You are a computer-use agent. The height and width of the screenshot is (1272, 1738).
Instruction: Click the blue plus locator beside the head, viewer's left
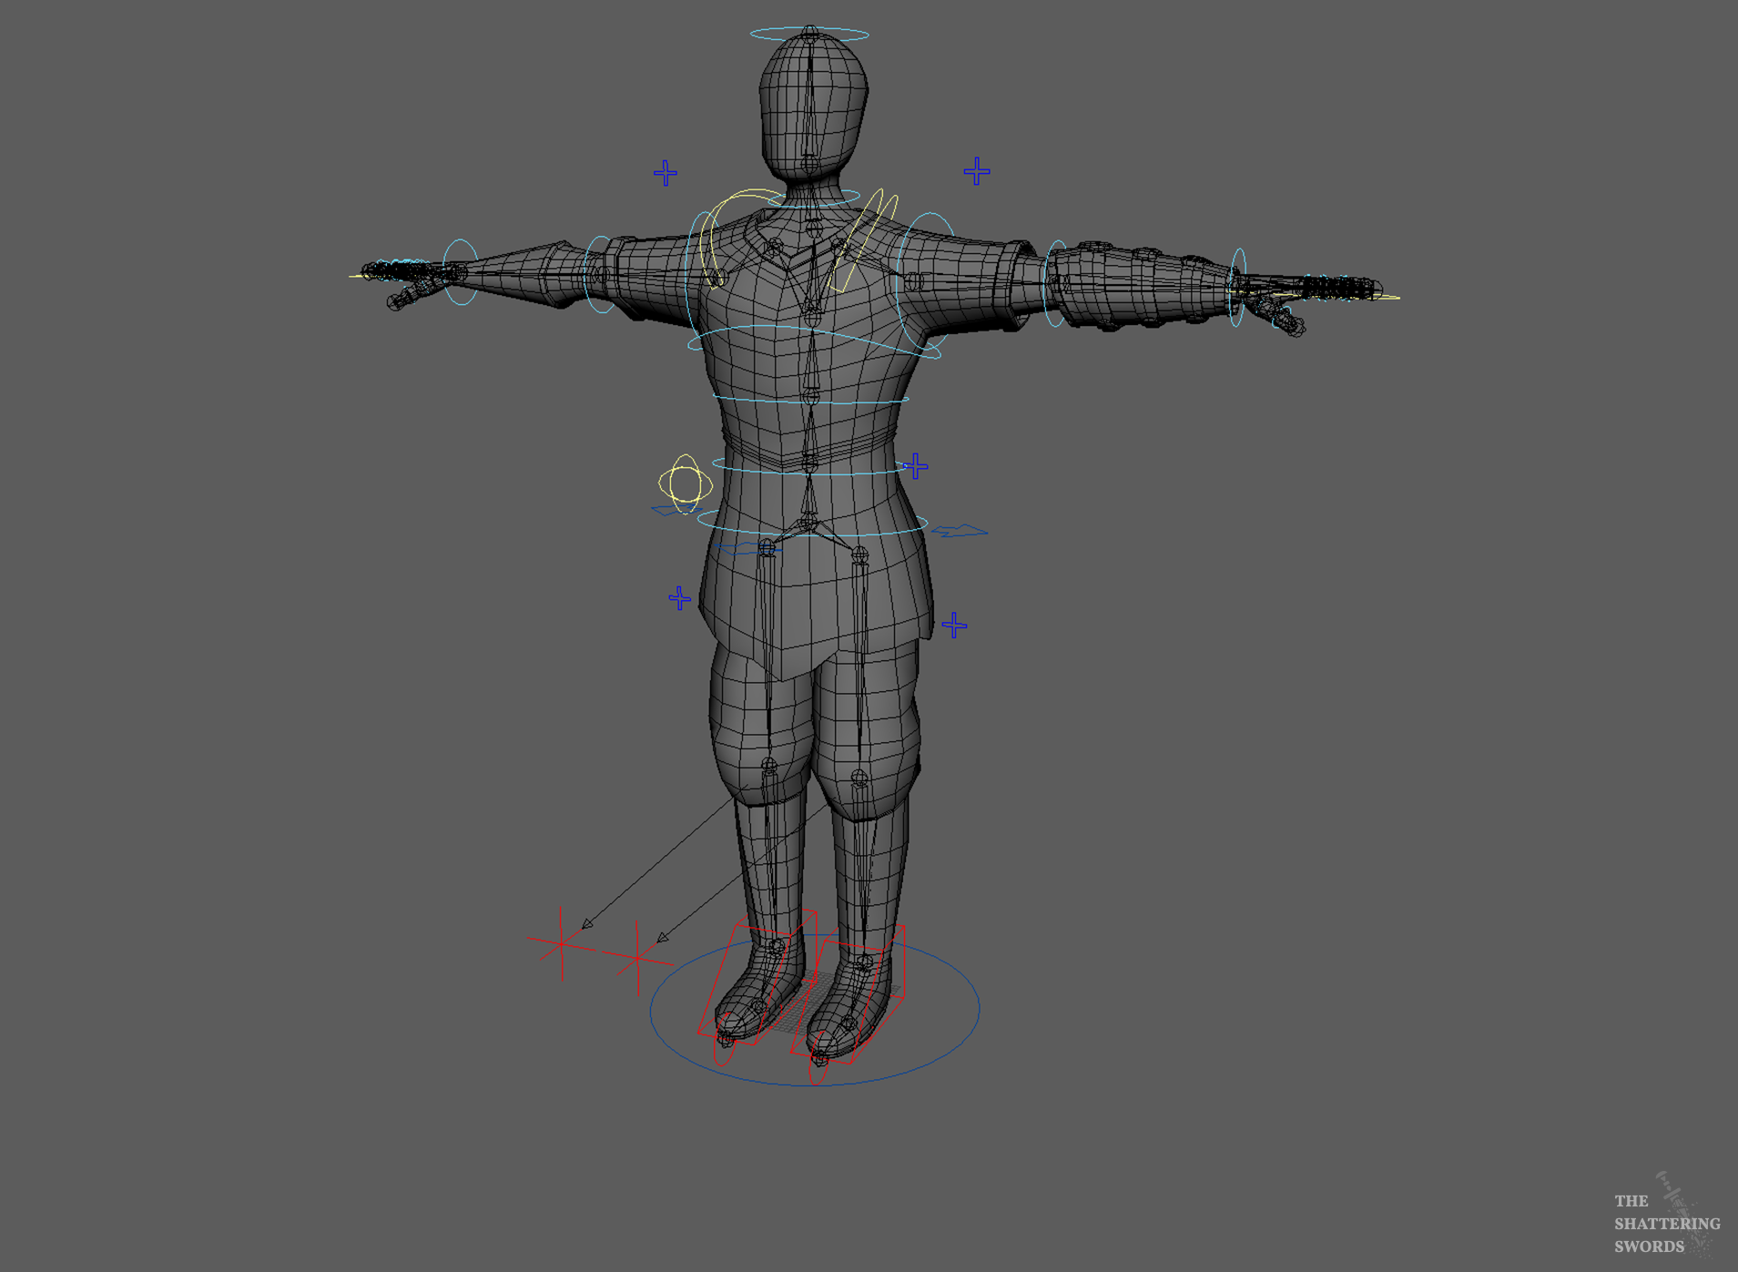pos(666,173)
